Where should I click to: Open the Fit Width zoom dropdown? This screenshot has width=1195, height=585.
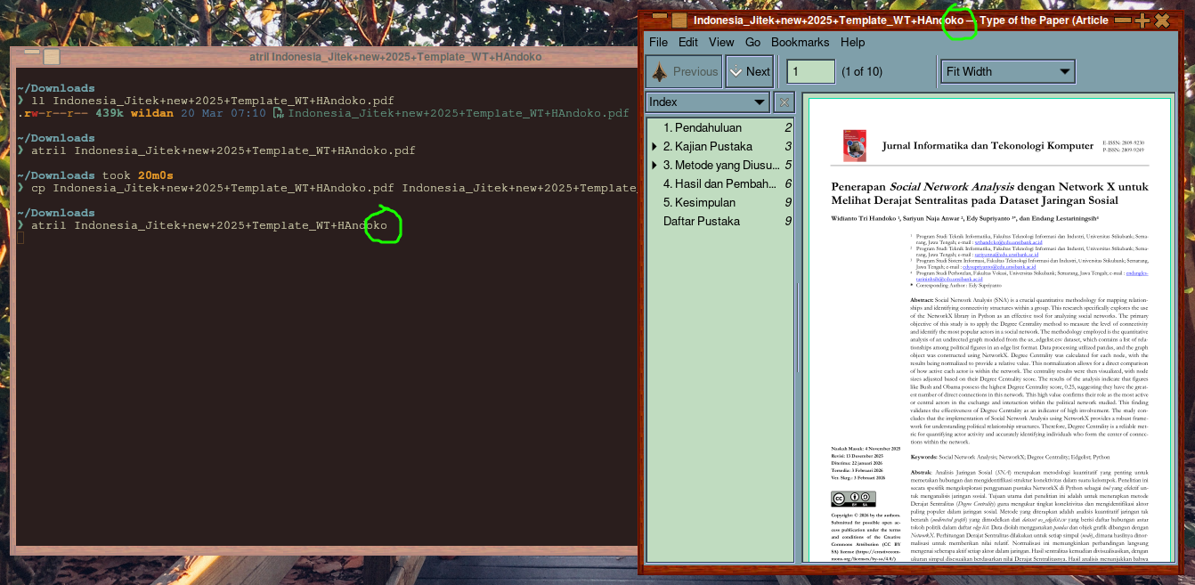[1008, 71]
